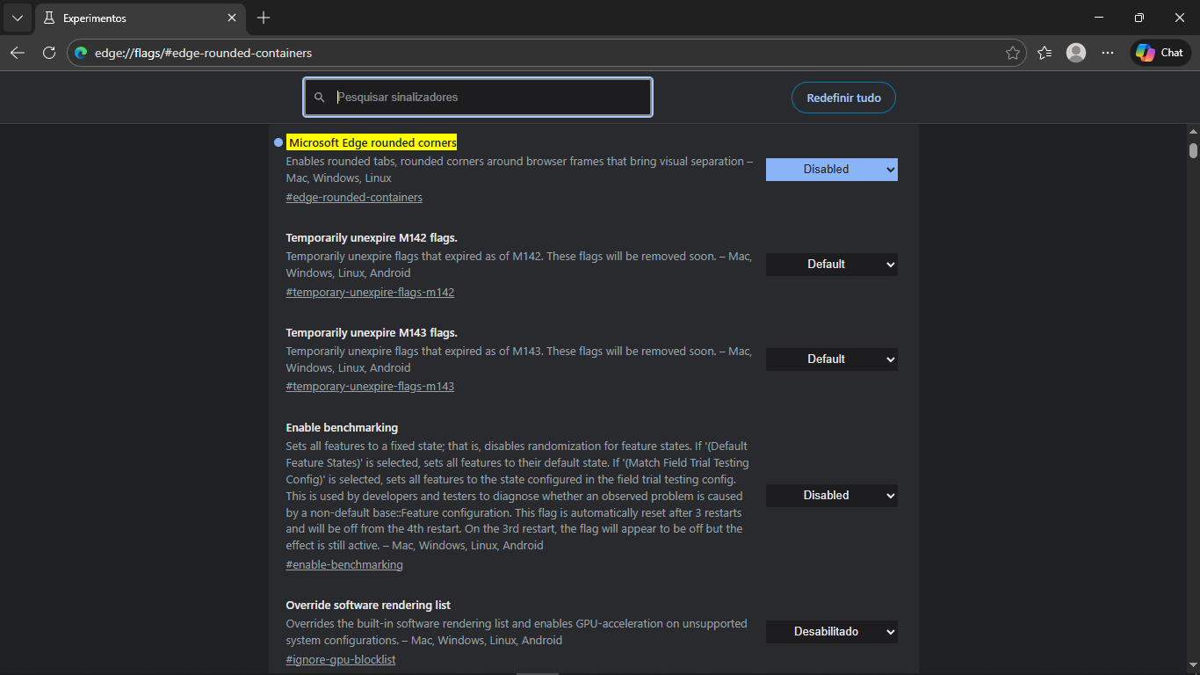The image size is (1200, 675).
Task: Change the Enable benchmarking dropdown value
Action: pos(831,496)
